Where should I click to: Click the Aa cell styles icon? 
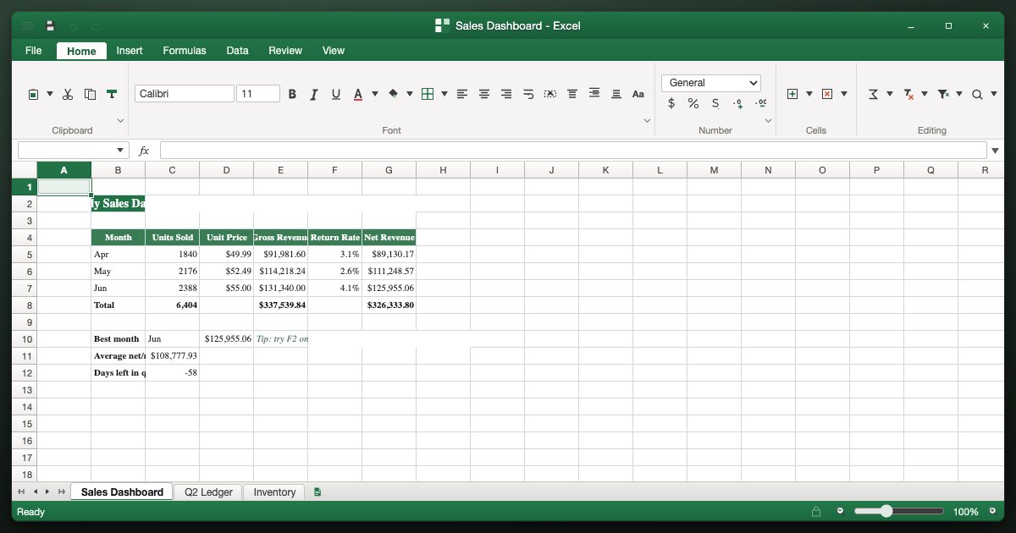coord(638,94)
